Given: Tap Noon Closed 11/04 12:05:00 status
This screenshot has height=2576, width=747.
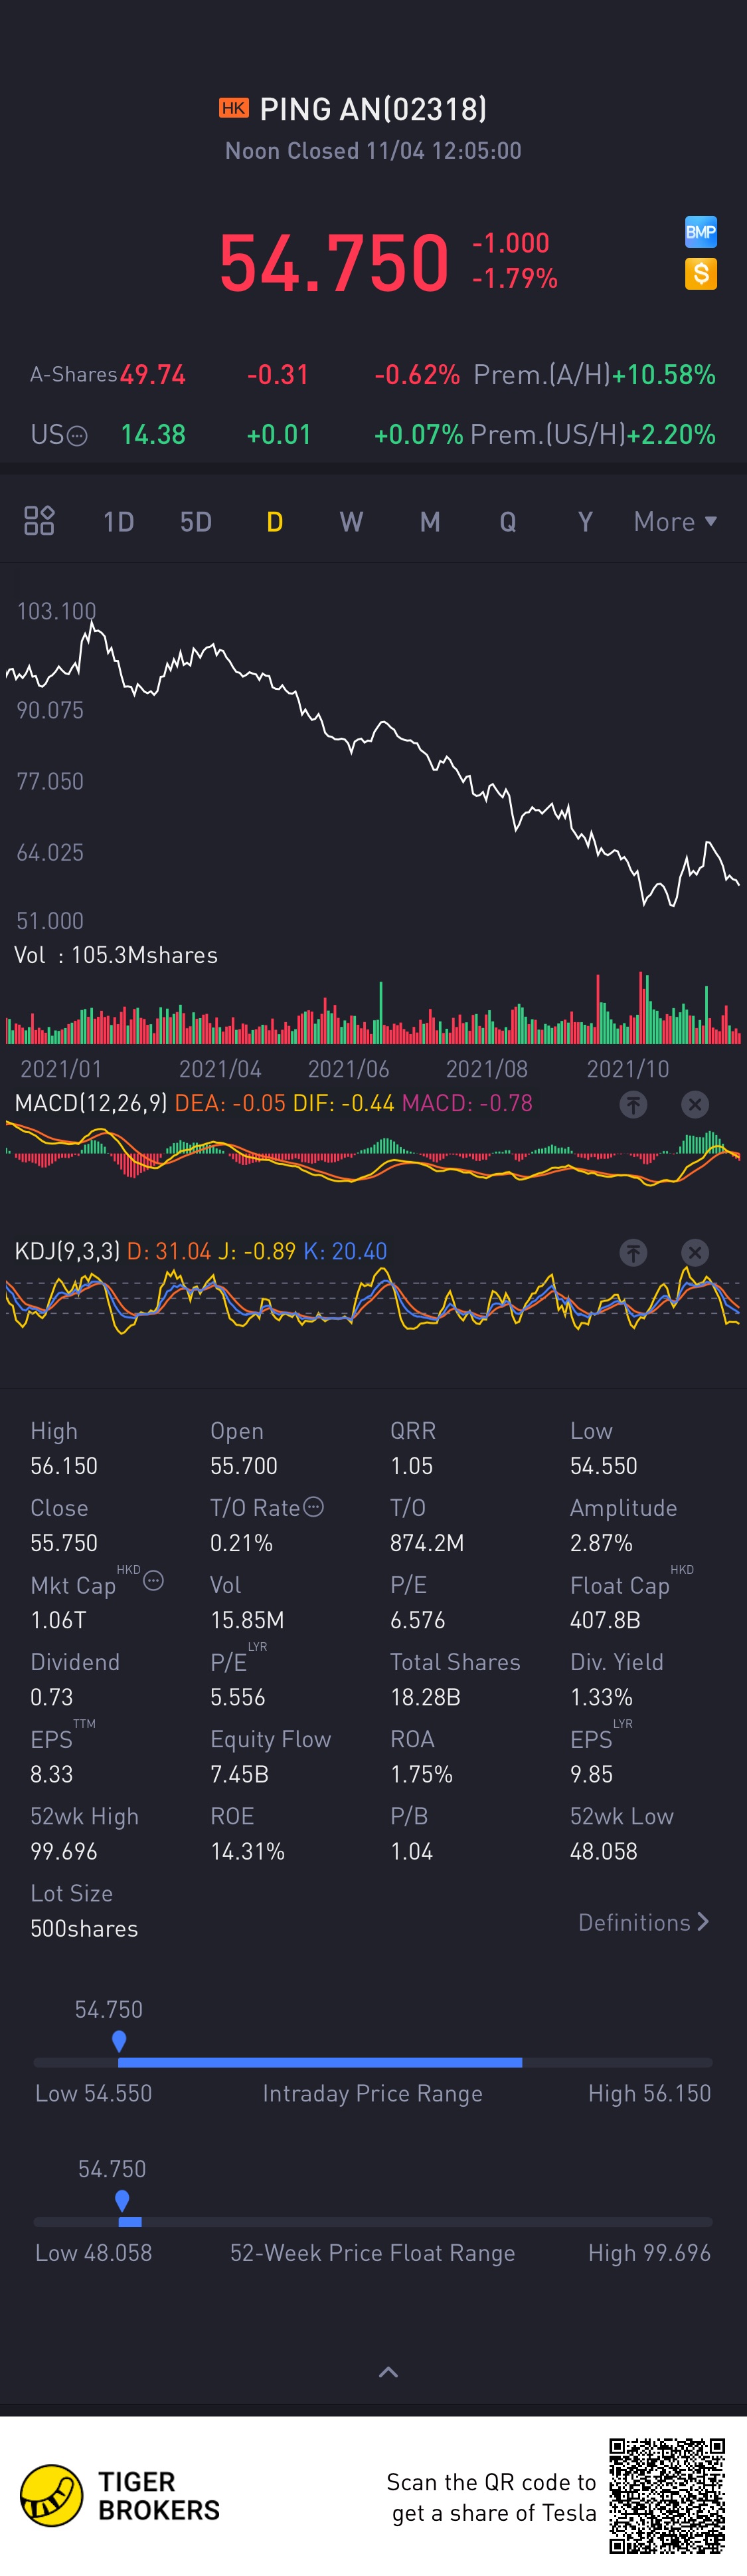Looking at the screenshot, I should coord(373,150).
